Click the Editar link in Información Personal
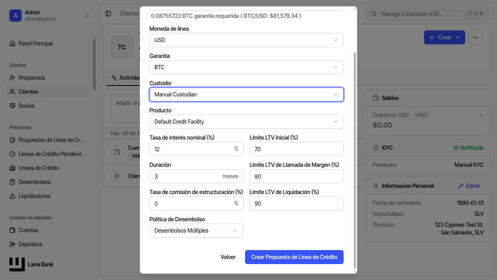Screen dimensions: 497x280 coord(469,186)
